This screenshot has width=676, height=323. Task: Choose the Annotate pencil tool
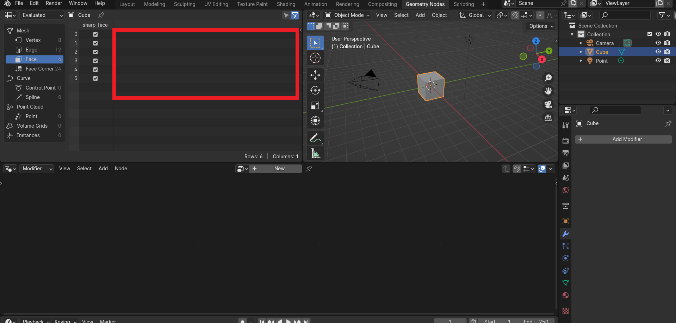tap(315, 138)
